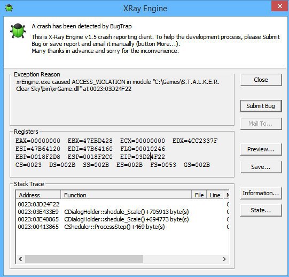Click CDialogHolder::shedule_Scale()+694773 function text
Image resolution: width=289 pixels, height=277 pixels.
click(127, 219)
